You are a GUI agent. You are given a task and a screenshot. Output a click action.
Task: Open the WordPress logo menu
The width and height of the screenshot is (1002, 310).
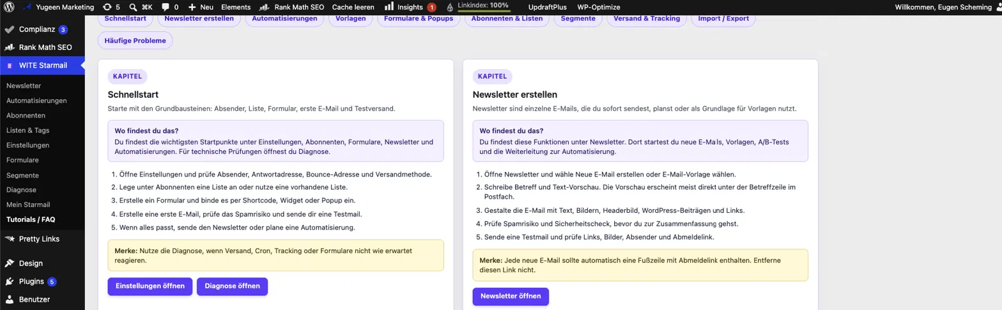coord(9,7)
